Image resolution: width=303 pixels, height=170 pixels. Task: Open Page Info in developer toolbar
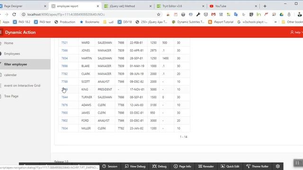[182, 166]
